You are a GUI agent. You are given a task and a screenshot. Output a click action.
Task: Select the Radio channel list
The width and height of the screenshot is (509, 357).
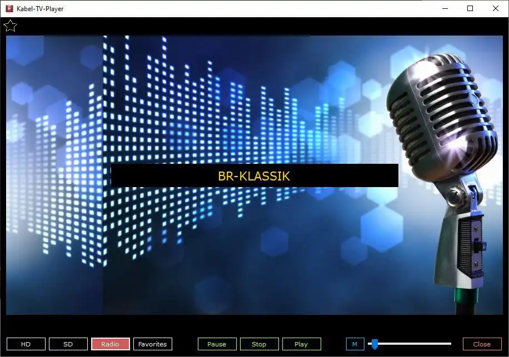pos(111,344)
